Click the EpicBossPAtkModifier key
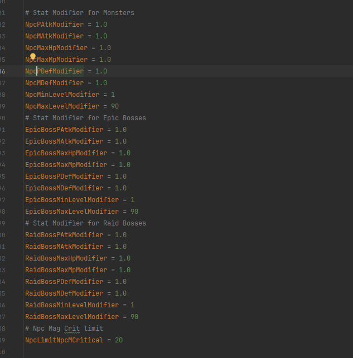The image size is (353, 358). (64, 130)
